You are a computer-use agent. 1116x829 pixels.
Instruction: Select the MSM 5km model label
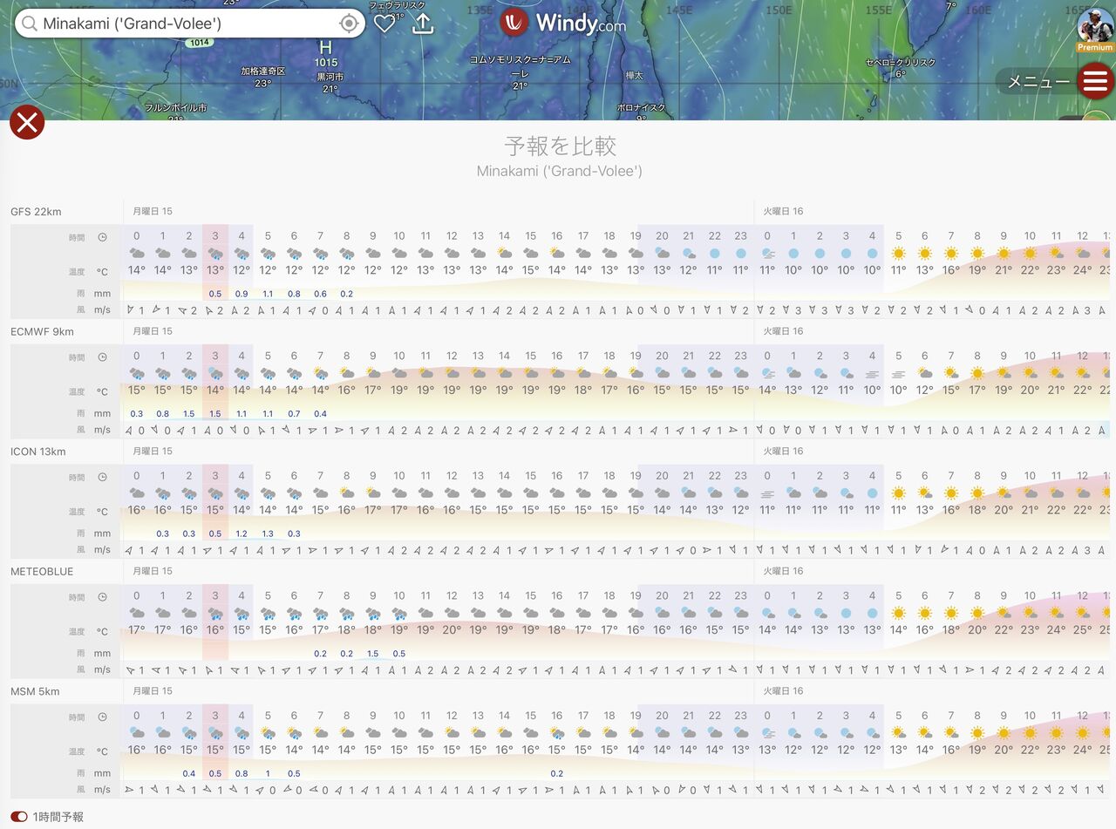coord(35,691)
